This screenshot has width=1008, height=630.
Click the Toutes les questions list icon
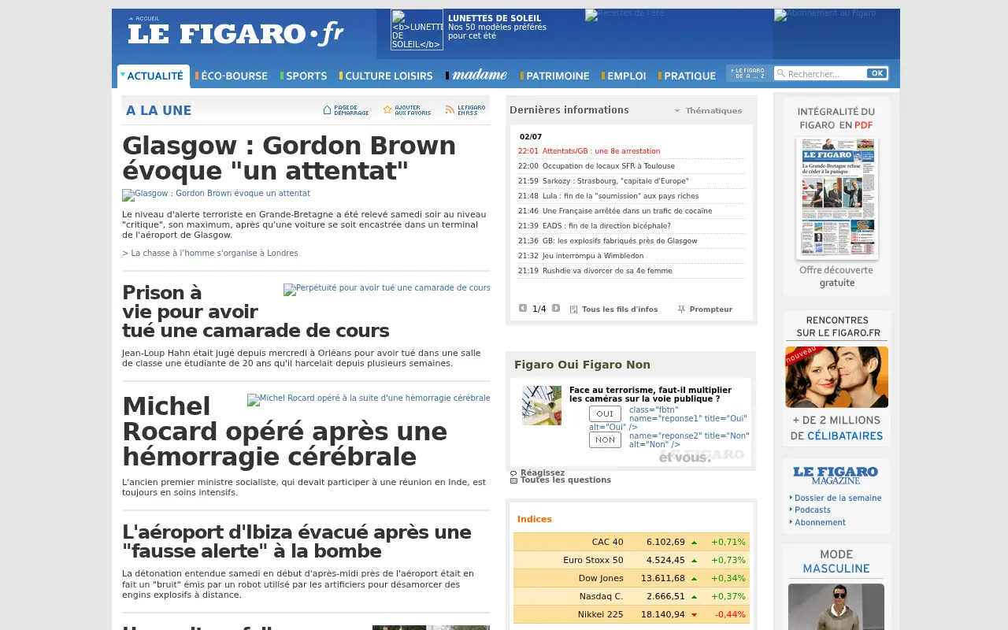(x=513, y=480)
